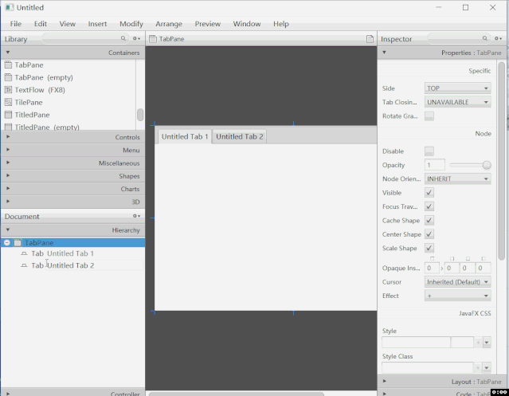
Task: Open the Edit menu
Action: [x=41, y=24]
